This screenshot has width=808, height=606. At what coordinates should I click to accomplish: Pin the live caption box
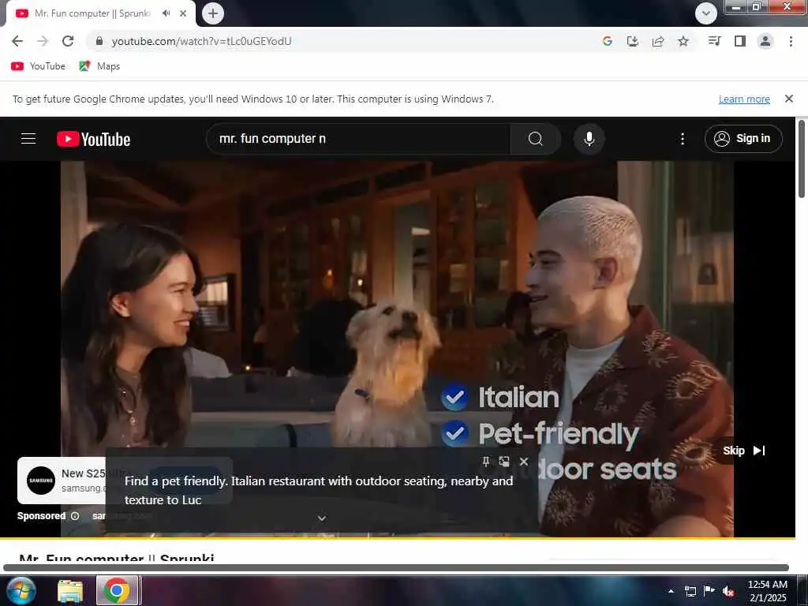485,461
